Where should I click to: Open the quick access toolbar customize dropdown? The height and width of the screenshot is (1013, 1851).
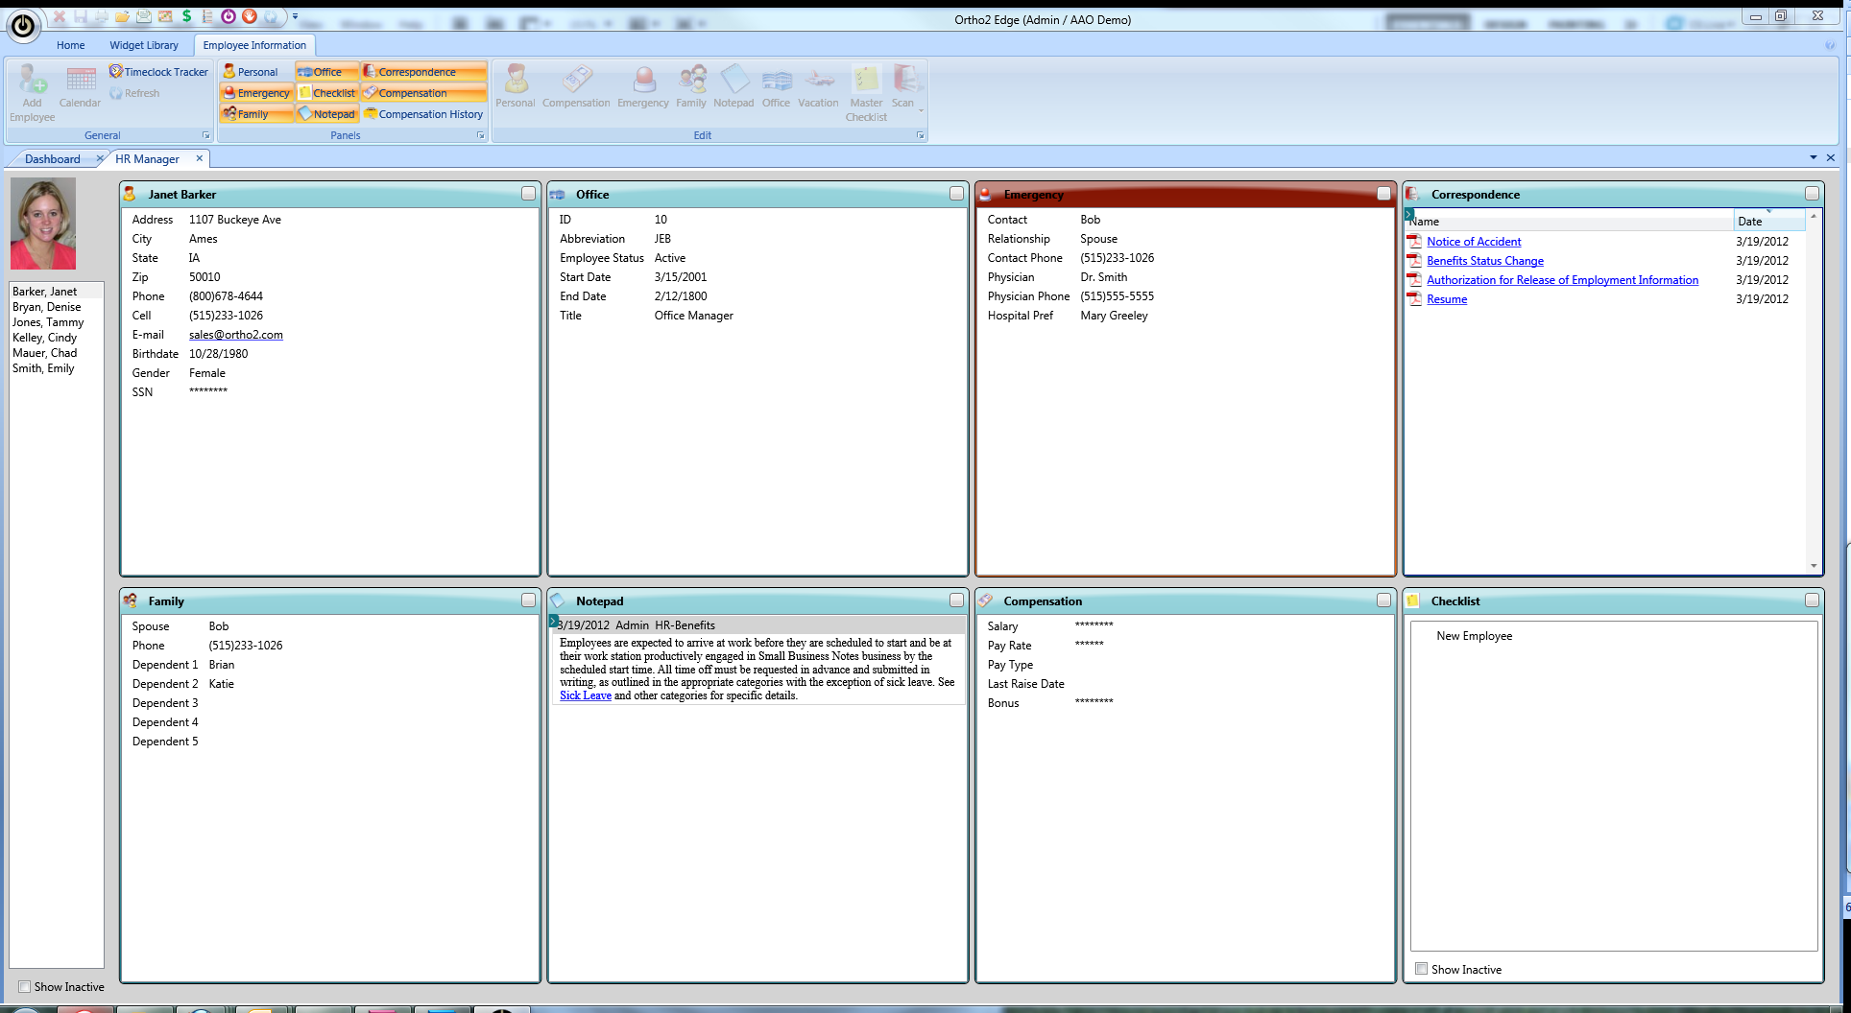click(295, 16)
